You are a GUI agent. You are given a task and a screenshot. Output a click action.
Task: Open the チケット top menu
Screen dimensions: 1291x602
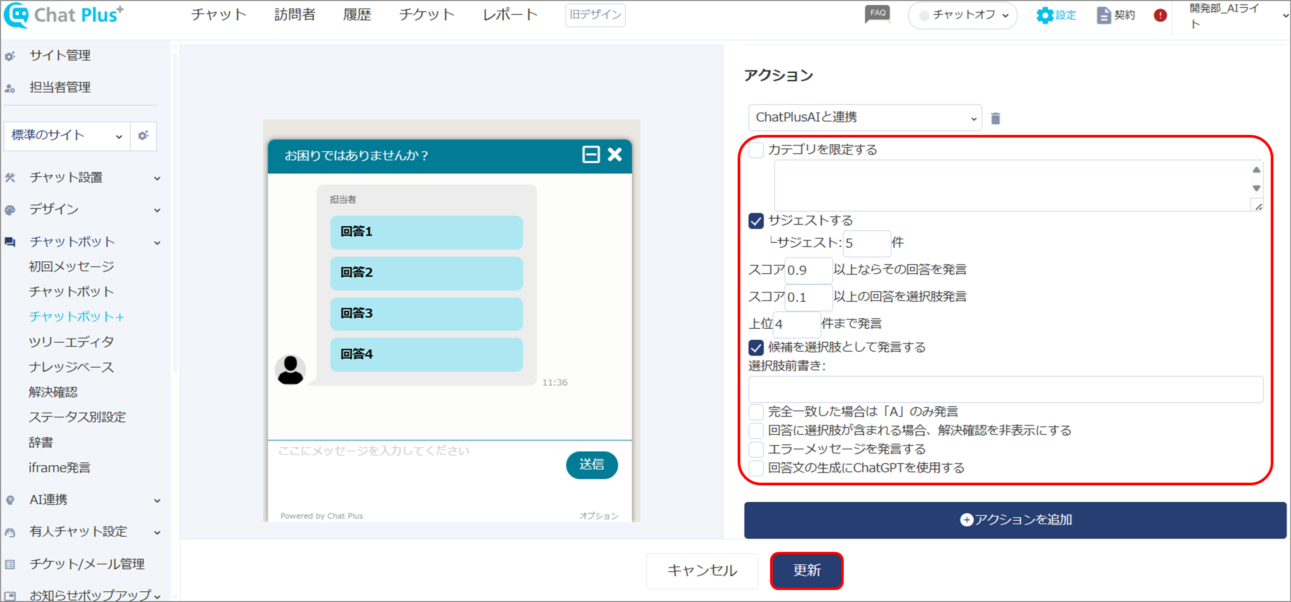point(426,15)
